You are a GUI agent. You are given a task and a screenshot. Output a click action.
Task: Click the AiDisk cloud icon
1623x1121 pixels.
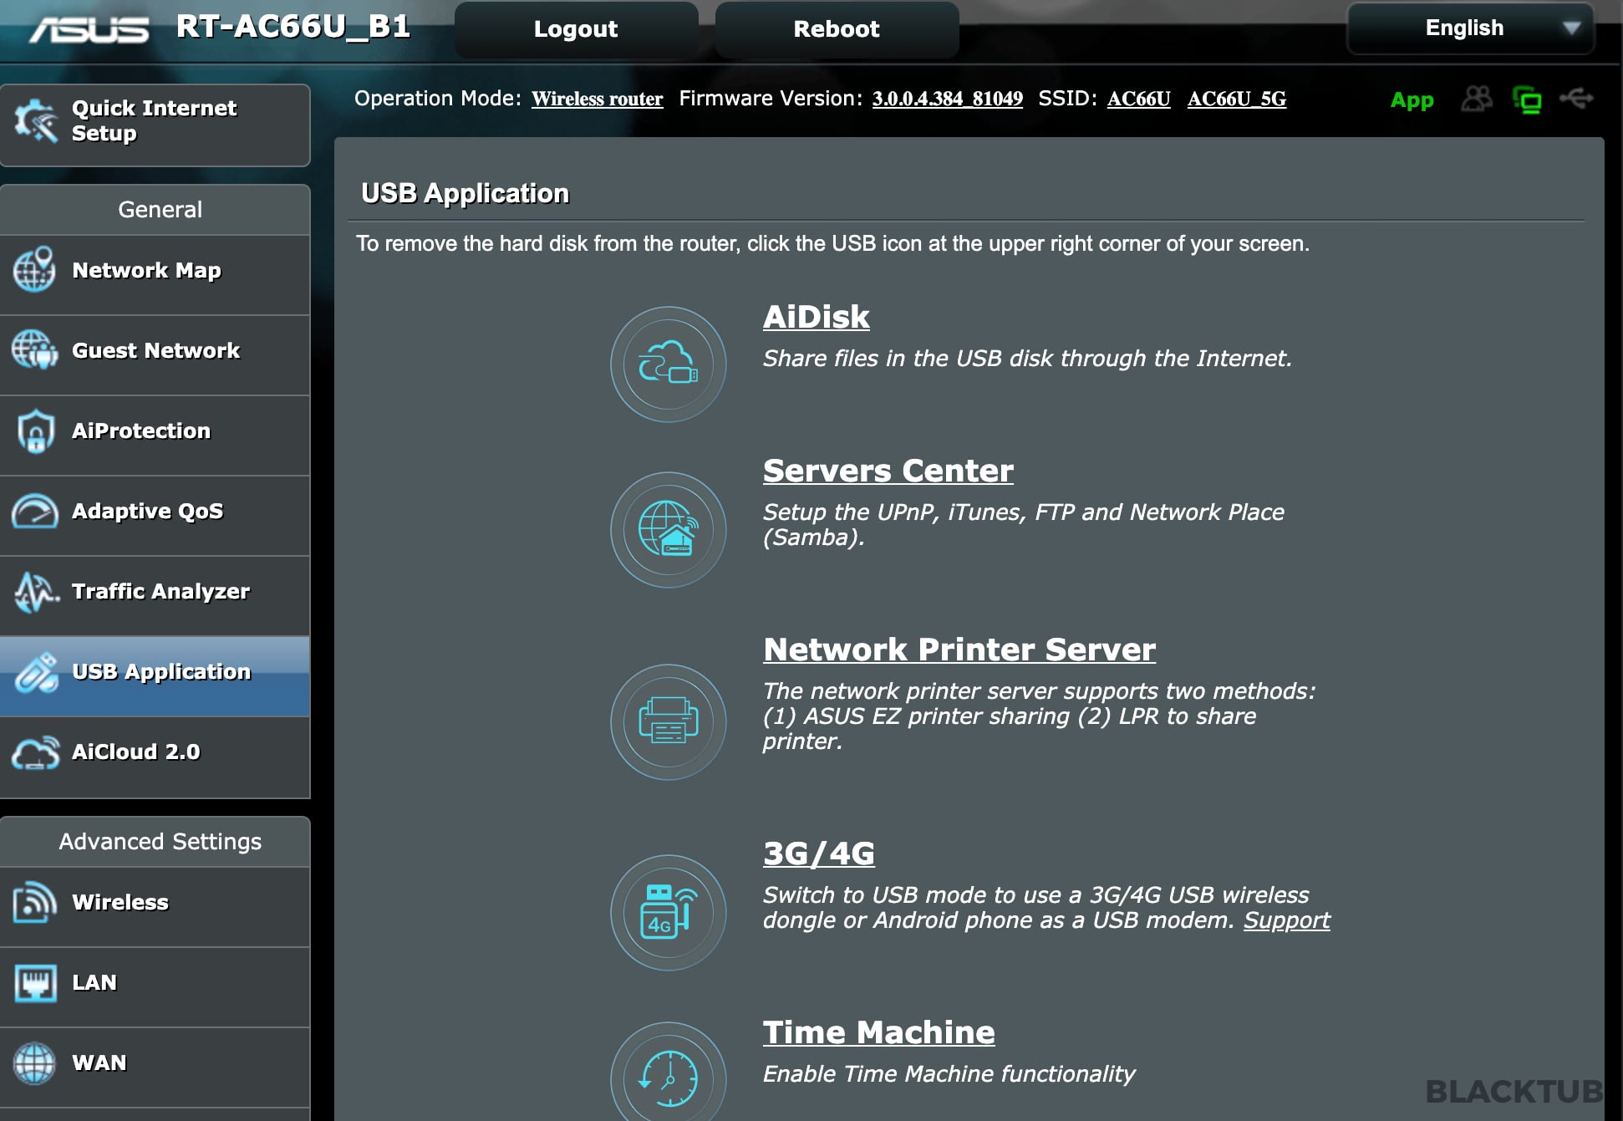click(x=668, y=364)
